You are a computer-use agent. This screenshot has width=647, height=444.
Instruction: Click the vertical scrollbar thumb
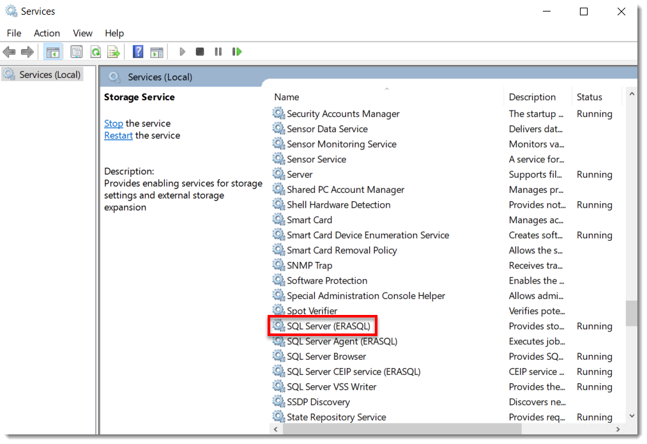(x=631, y=314)
